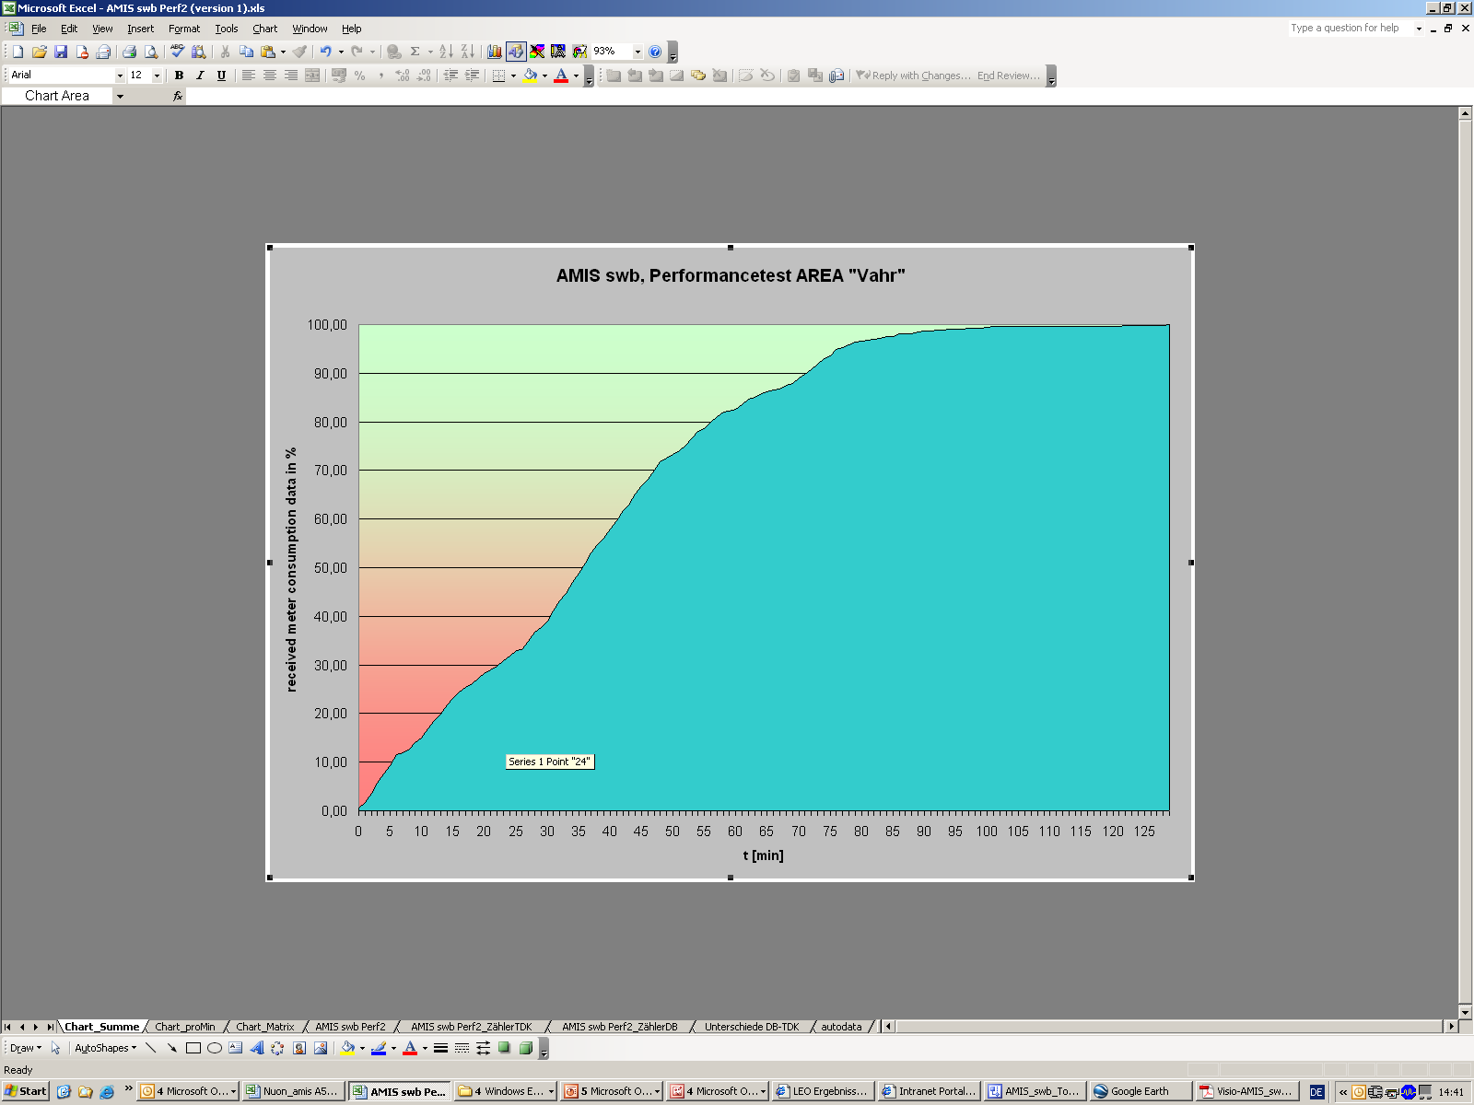Click the Undo arrow icon
The height and width of the screenshot is (1105, 1474).
(x=325, y=52)
